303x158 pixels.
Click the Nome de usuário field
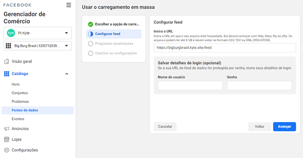[x=190, y=85]
